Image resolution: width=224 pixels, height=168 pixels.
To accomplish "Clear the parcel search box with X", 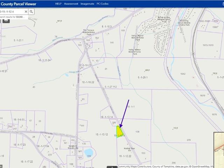I will 26,12.
